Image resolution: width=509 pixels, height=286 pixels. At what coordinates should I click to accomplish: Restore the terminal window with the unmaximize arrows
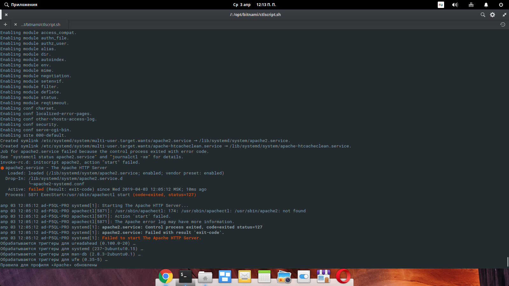pyautogui.click(x=504, y=15)
